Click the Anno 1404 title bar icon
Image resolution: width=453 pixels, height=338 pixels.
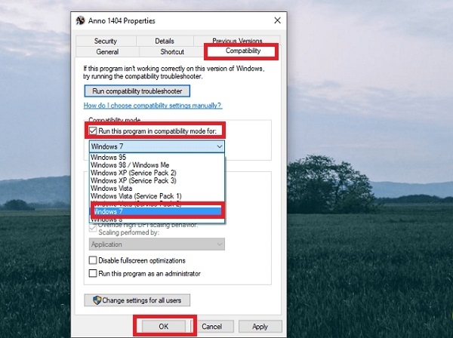(x=80, y=21)
